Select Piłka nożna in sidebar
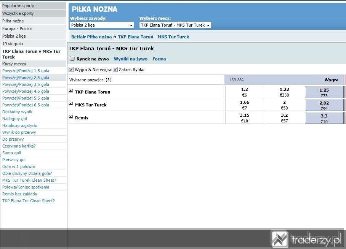346x249 pixels. (x=34, y=21)
